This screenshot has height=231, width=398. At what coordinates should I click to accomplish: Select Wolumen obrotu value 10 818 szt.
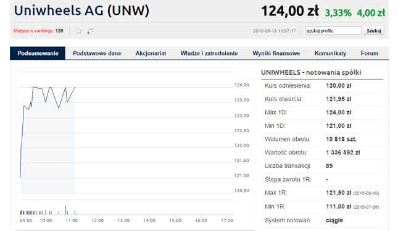click(x=341, y=139)
